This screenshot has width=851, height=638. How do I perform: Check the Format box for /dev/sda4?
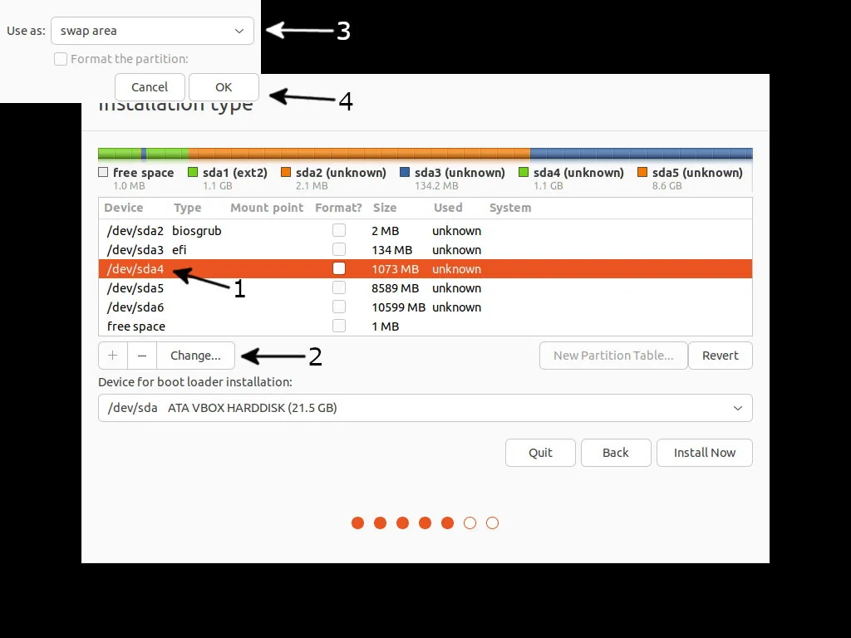click(338, 268)
